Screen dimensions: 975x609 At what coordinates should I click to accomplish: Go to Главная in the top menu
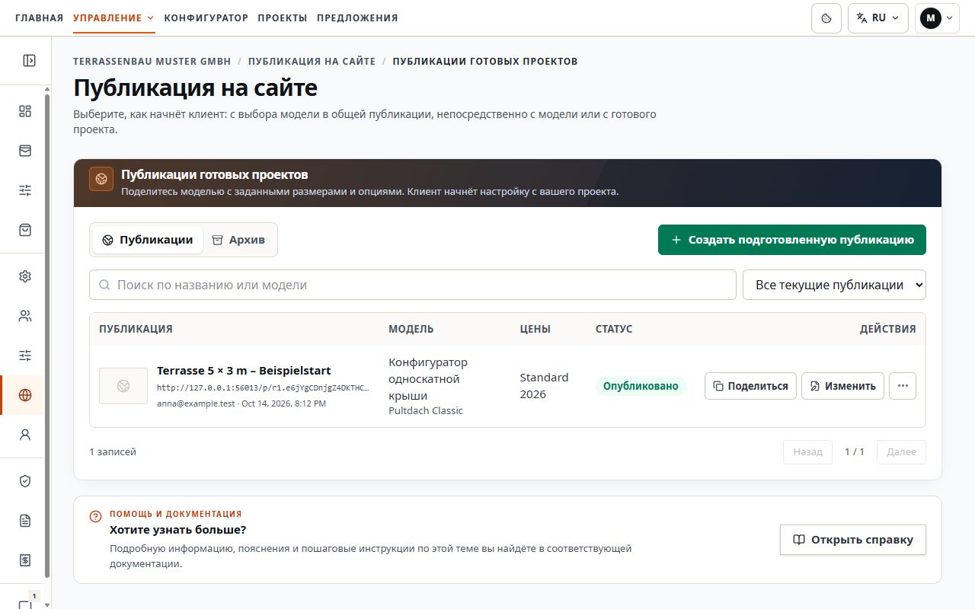[x=39, y=18]
